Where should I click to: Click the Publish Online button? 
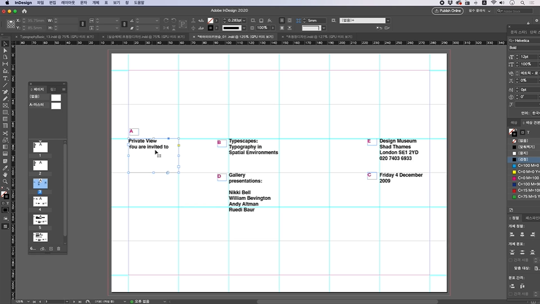447,11
